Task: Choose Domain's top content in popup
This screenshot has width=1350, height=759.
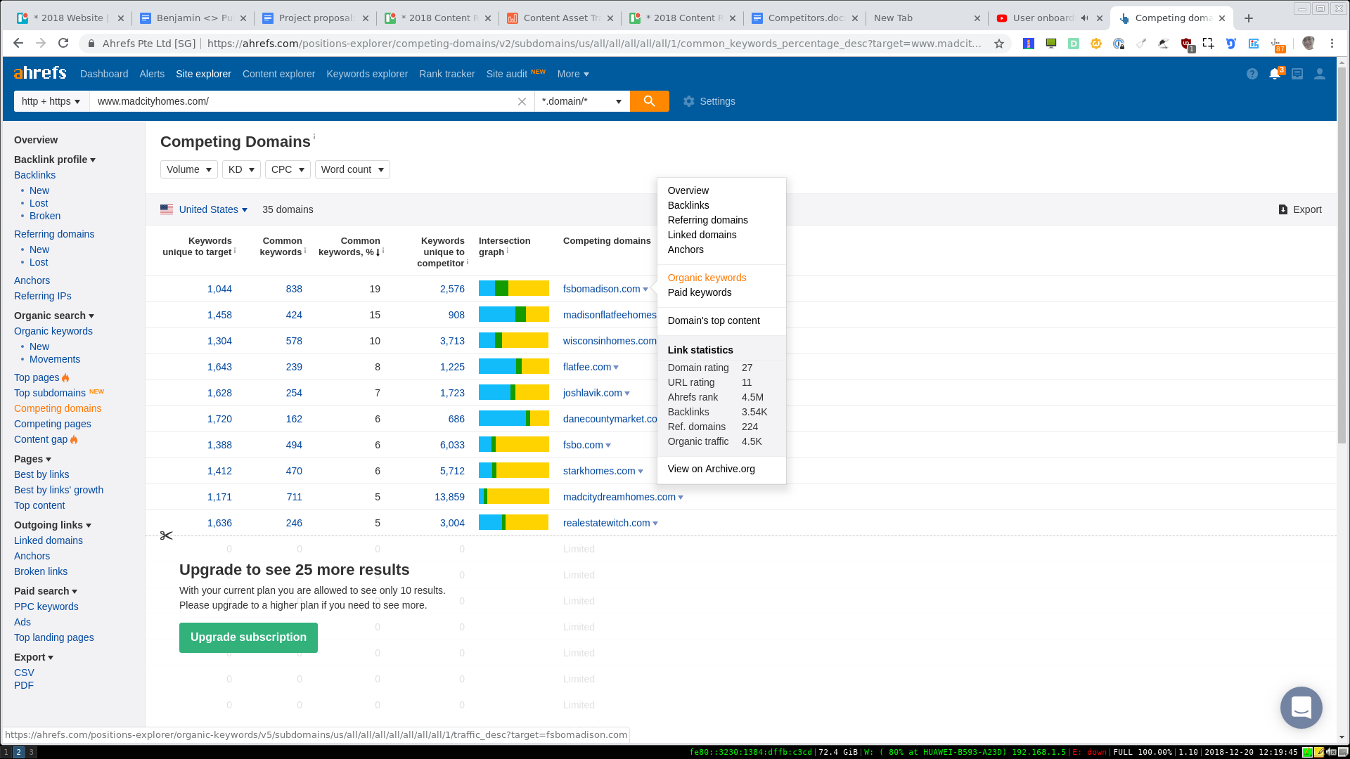Action: (713, 320)
